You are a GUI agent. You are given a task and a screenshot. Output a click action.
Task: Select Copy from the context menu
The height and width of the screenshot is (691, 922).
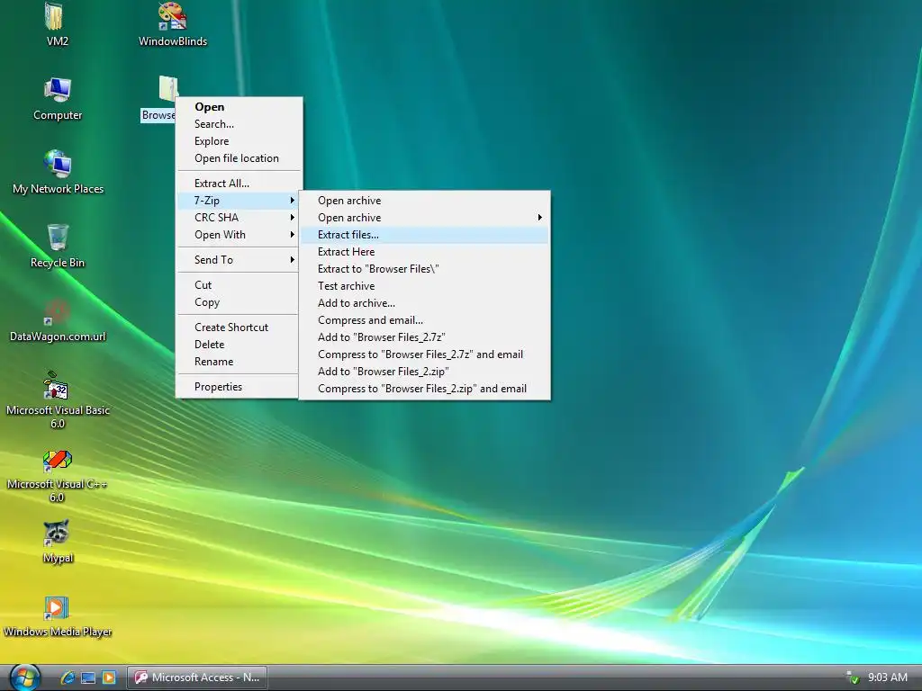coord(240,302)
